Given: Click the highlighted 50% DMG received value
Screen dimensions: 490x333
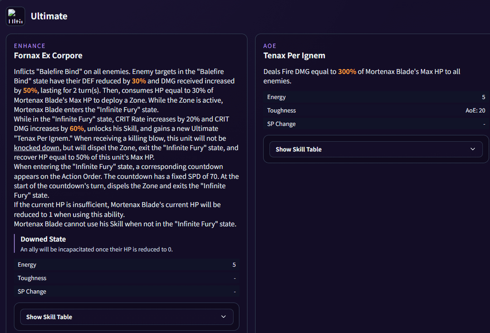Looking at the screenshot, I should tap(30, 91).
